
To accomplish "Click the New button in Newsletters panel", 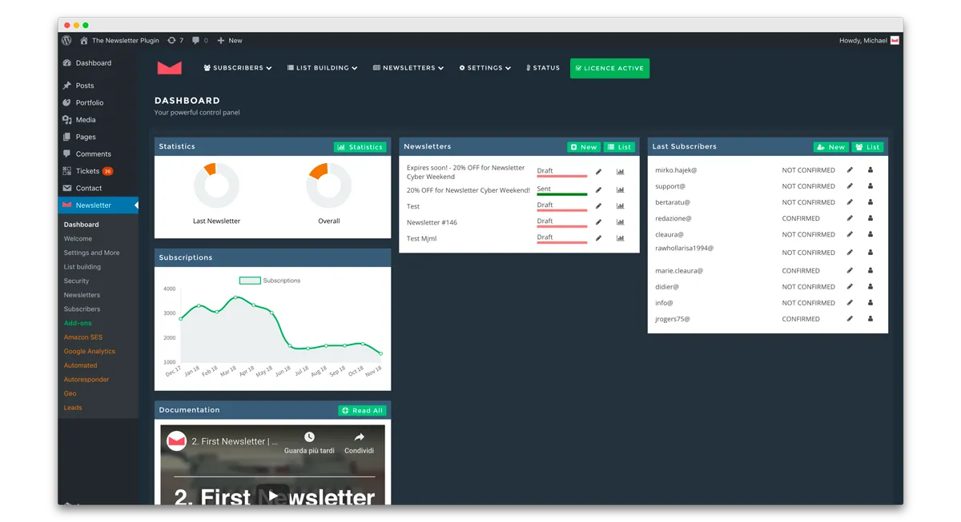I will (584, 147).
